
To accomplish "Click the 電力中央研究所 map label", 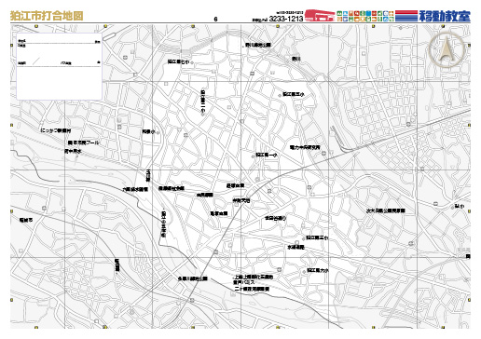I will (305, 148).
